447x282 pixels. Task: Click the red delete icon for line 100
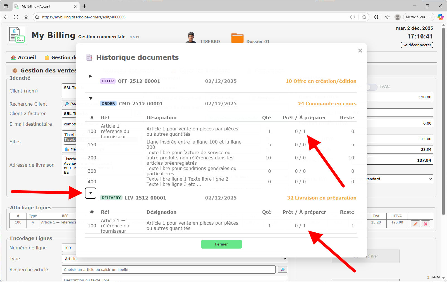[x=425, y=224]
